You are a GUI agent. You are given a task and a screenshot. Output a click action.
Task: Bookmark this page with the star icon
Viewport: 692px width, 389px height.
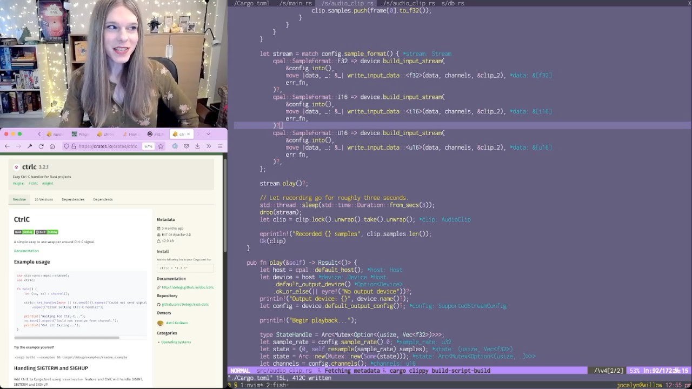pos(161,146)
